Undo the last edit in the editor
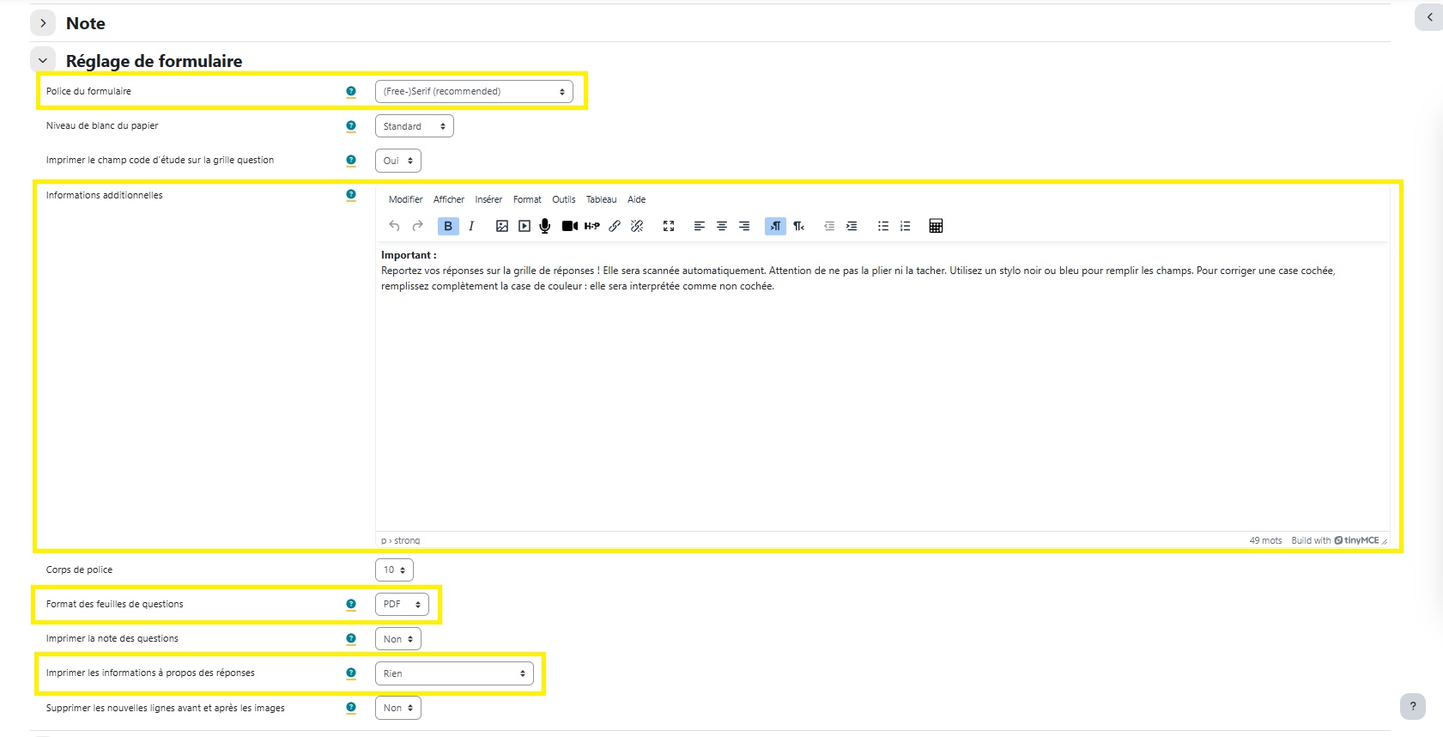 (x=394, y=226)
